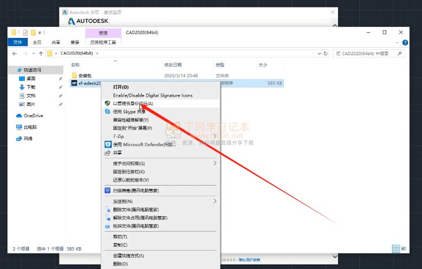Sort by the 大小 column header
The height and width of the screenshot is (269, 422).
263,65
